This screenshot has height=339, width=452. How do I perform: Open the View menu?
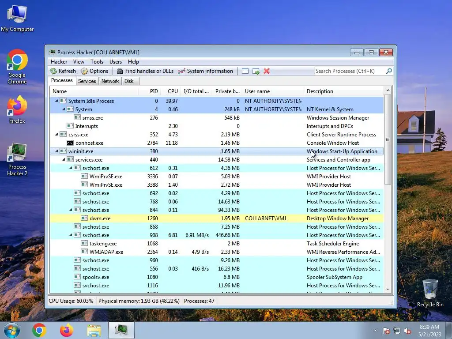[79, 62]
